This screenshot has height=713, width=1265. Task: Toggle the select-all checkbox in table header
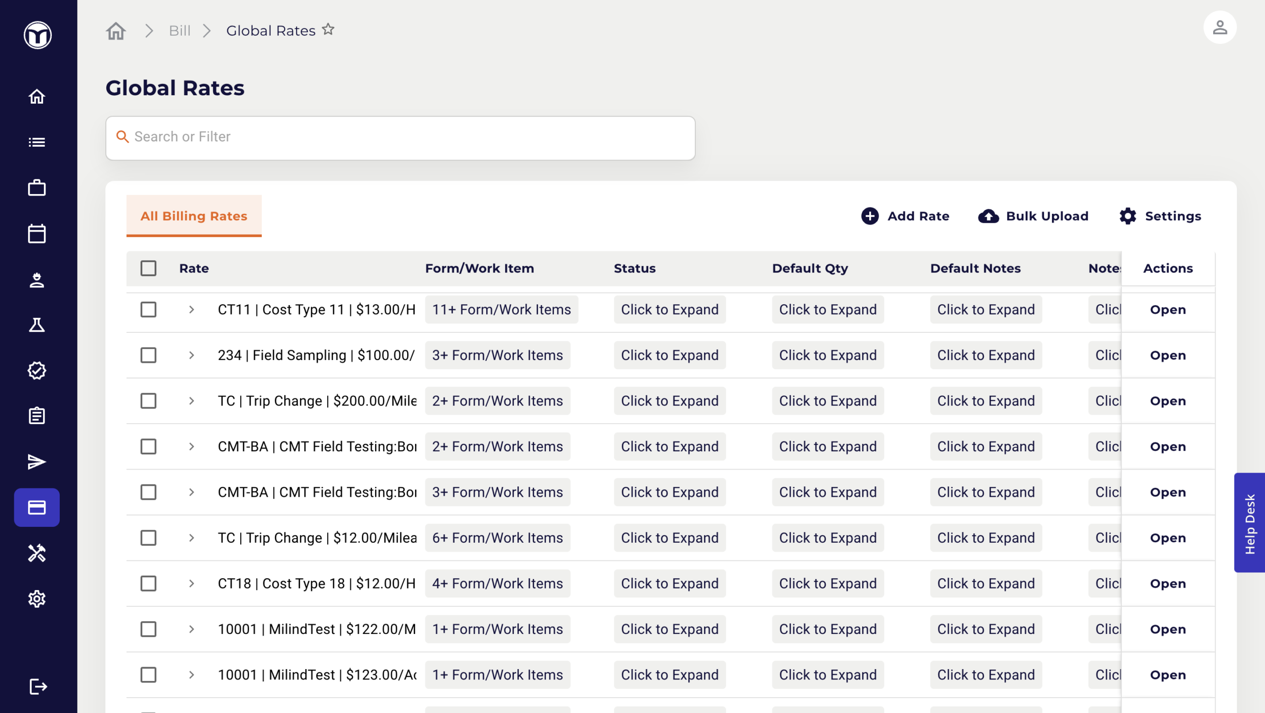148,268
